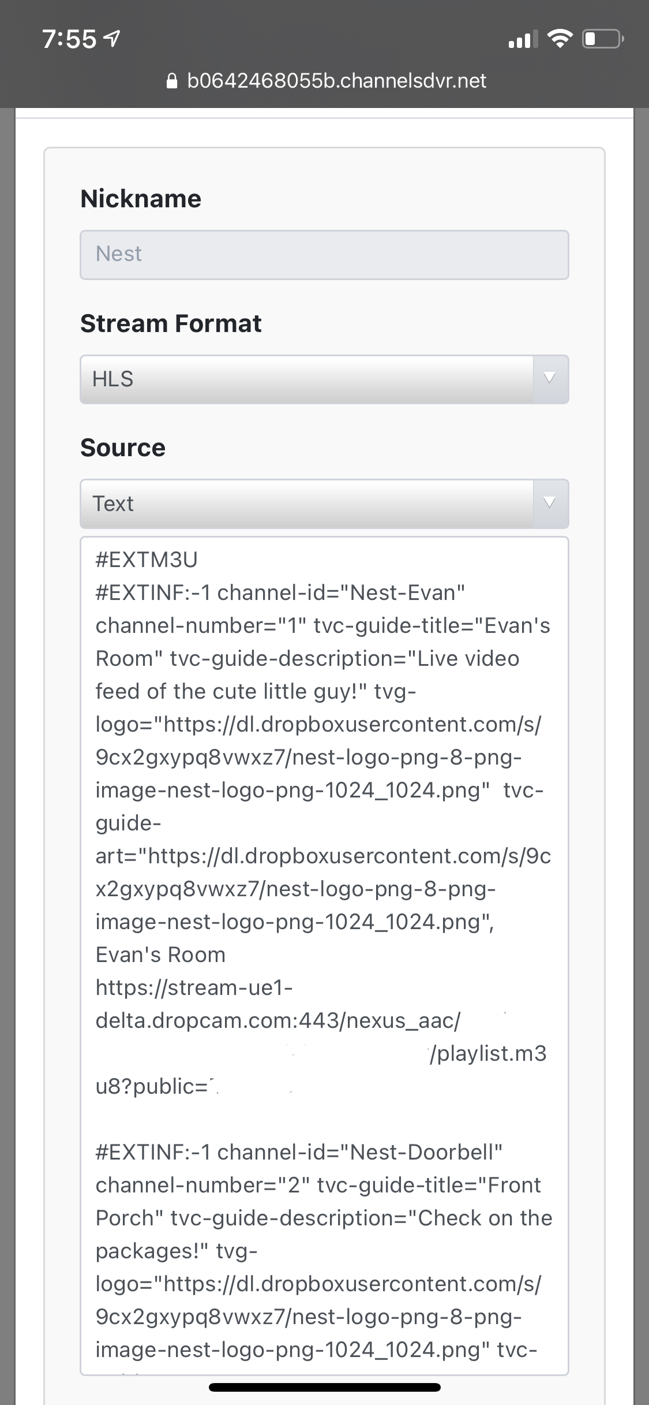649x1405 pixels.
Task: Click the arrow on the HLS dropdown
Action: (550, 379)
